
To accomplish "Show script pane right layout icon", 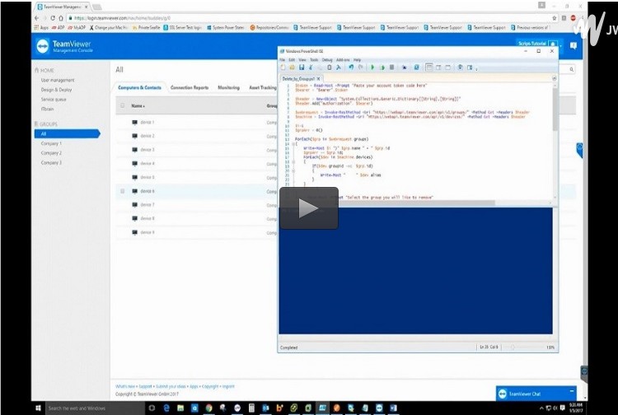I will [438, 68].
